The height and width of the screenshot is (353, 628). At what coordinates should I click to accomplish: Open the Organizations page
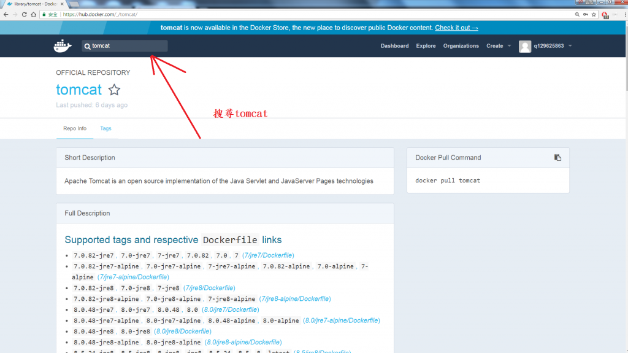[461, 45]
